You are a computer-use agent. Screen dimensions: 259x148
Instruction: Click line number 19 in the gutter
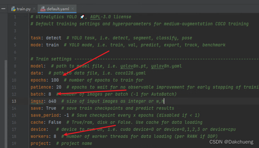pyautogui.click(x=14, y=144)
